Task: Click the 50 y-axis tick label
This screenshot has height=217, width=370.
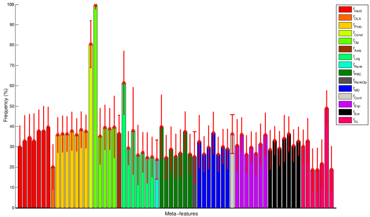Action: click(12, 106)
